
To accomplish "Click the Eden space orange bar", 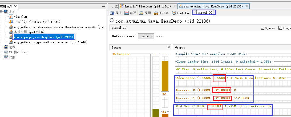I will click(165, 76).
